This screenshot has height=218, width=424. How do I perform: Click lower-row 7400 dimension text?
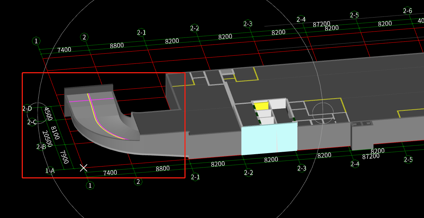pyautogui.click(x=110, y=173)
